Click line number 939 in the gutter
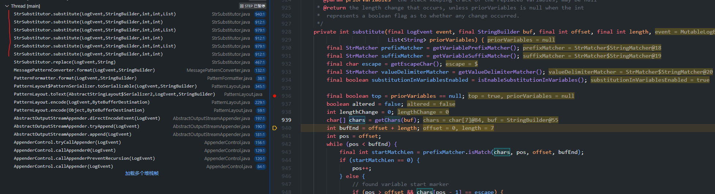The image size is (715, 194). click(x=286, y=120)
